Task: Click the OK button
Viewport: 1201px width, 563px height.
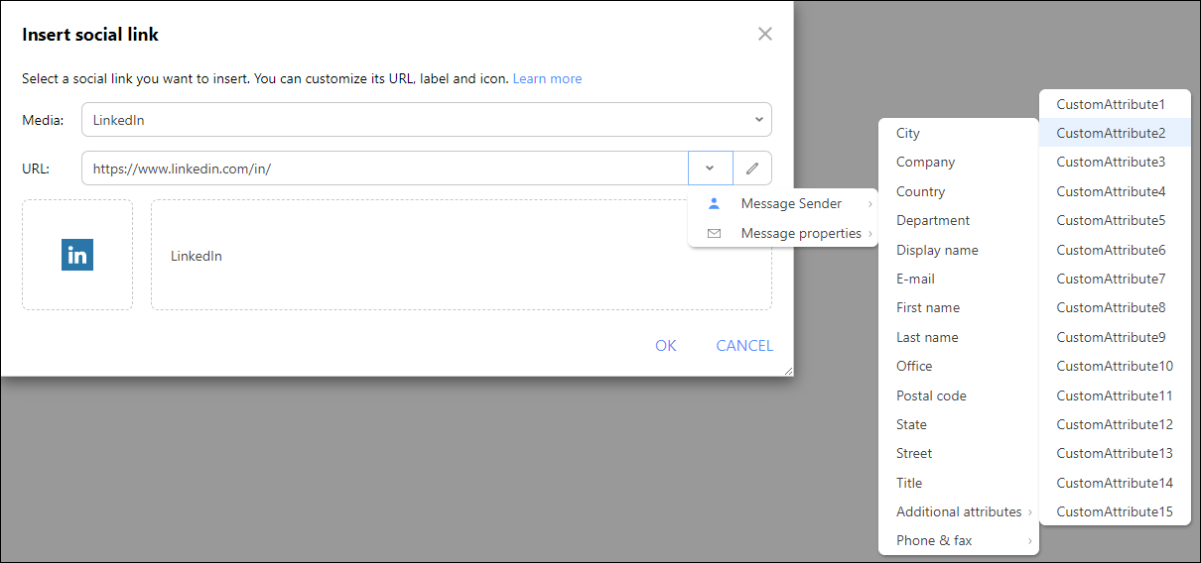Action: pos(666,345)
